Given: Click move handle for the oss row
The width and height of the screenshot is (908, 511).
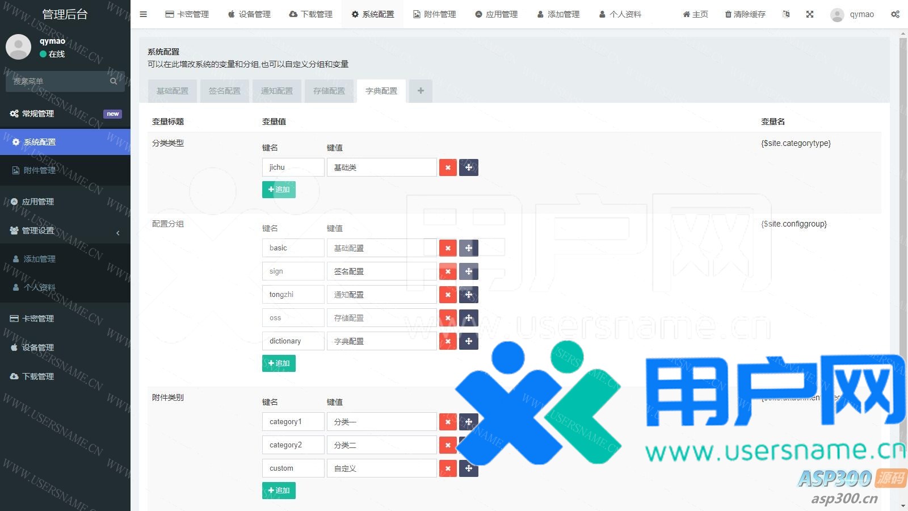Looking at the screenshot, I should tap(469, 318).
